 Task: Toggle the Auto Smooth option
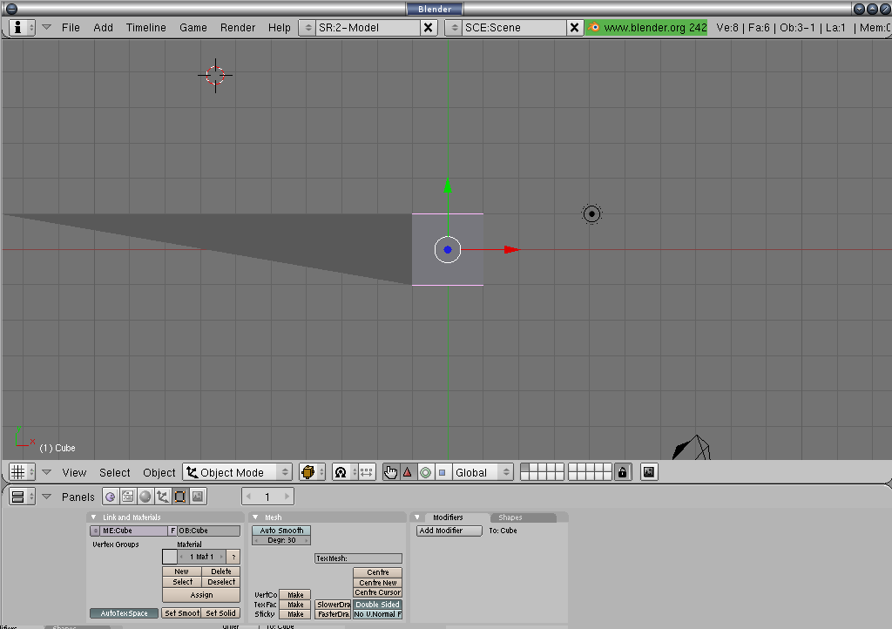click(x=281, y=531)
